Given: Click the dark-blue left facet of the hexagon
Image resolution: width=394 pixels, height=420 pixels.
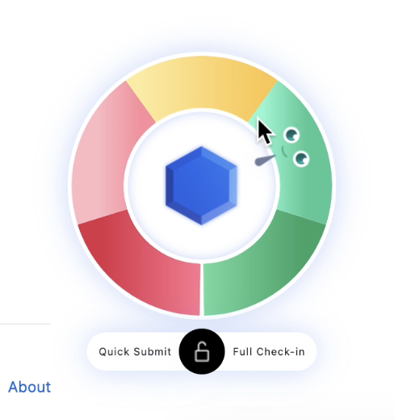Looking at the screenshot, I should pos(170,186).
